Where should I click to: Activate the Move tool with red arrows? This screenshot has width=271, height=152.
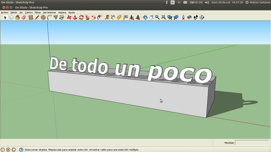(x=69, y=17)
